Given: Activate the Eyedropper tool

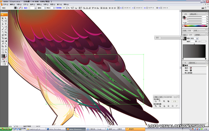Looking at the screenshot, I should (3, 44).
